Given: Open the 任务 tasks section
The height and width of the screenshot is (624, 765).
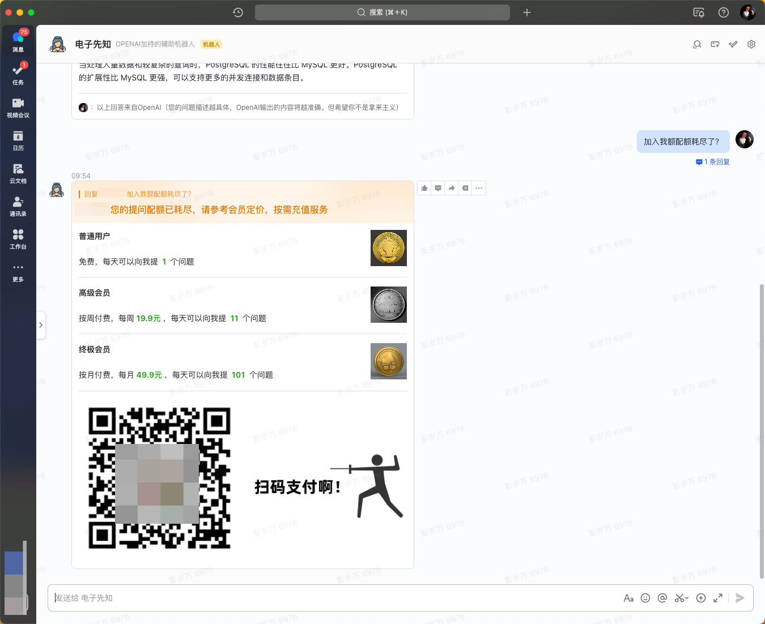Looking at the screenshot, I should coord(18,74).
